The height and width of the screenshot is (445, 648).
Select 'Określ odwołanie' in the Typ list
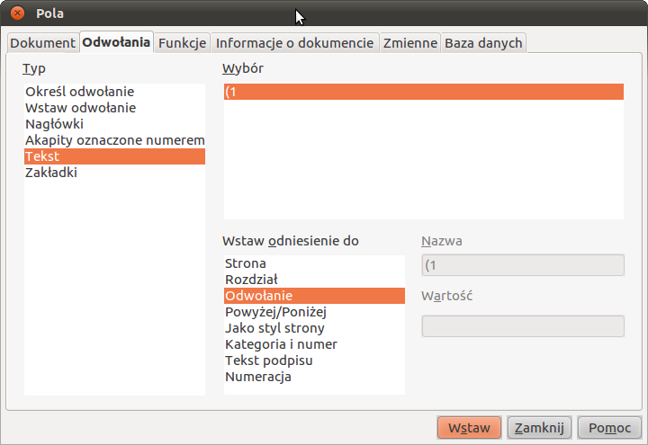(x=79, y=92)
